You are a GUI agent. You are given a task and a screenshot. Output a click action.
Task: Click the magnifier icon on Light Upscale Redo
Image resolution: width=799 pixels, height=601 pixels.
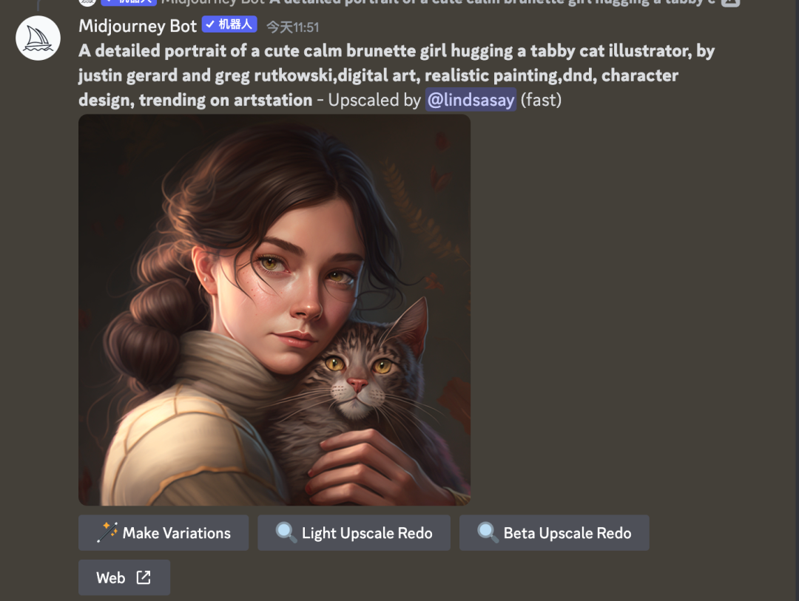[x=286, y=532]
